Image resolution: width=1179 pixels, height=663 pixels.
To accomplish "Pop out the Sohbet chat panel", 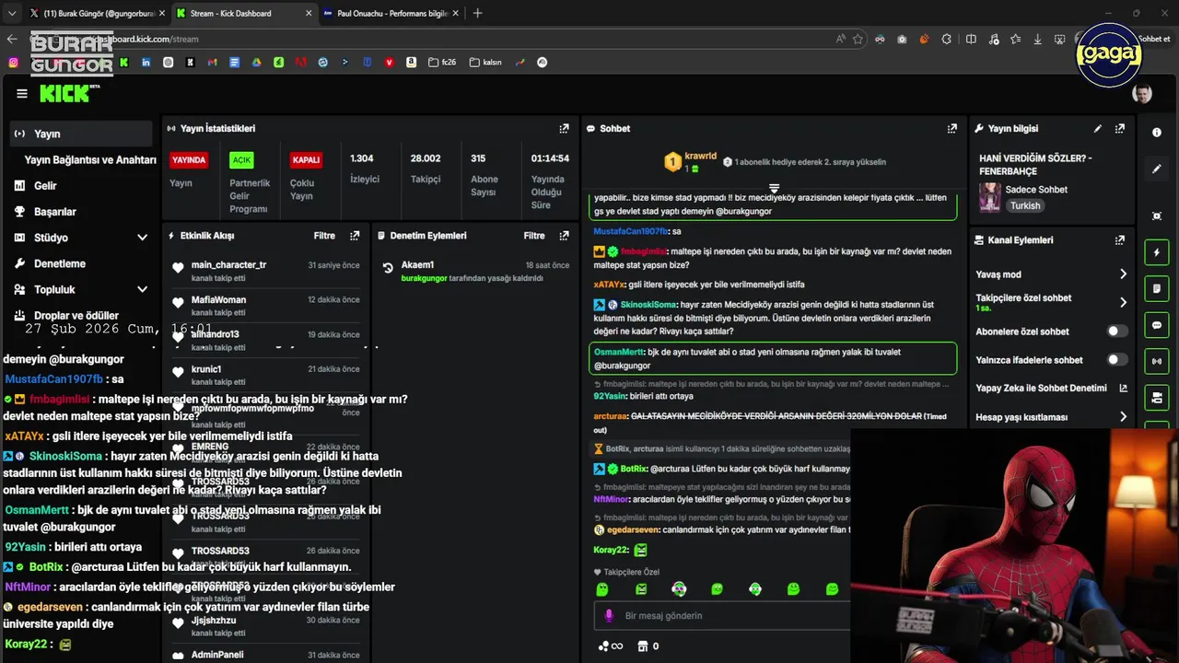I will point(952,129).
